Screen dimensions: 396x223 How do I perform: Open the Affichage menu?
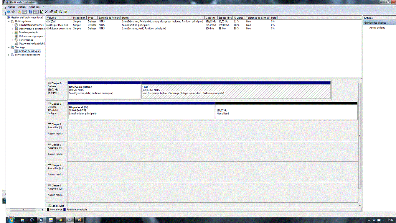(x=34, y=7)
